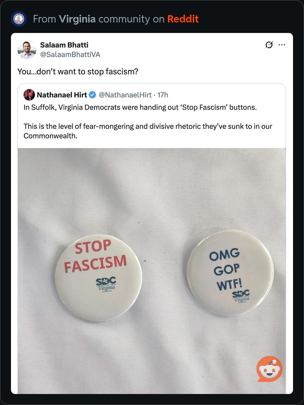The width and height of the screenshot is (304, 405).
Task: Open the Reddit link in header
Action: tap(183, 19)
